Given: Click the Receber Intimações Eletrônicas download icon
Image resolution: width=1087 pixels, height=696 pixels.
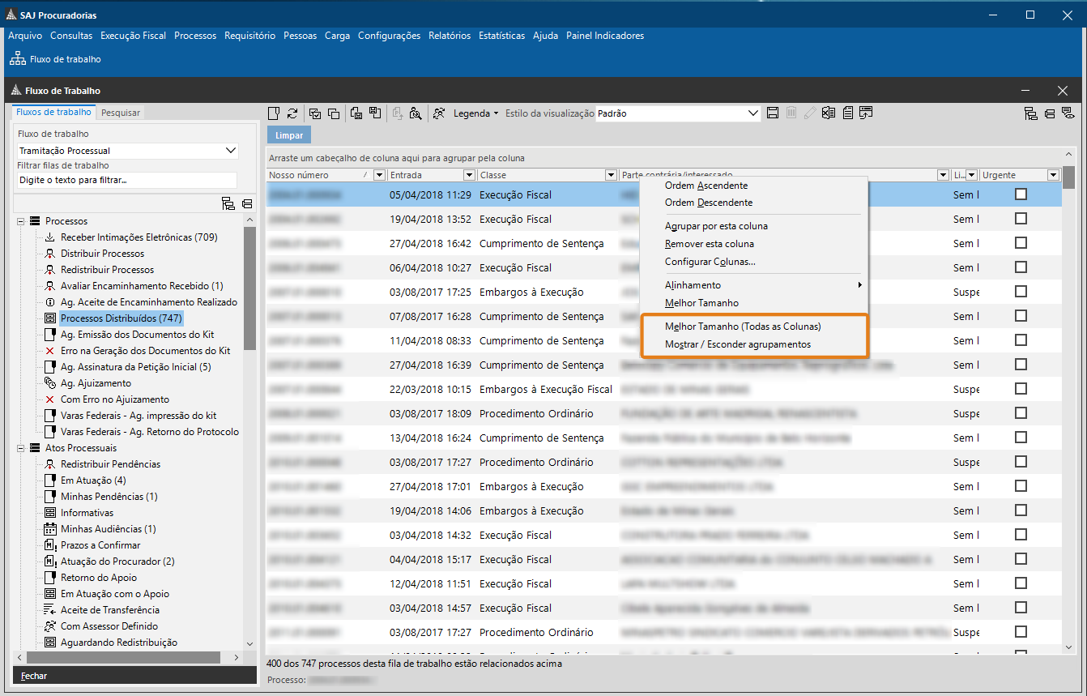Looking at the screenshot, I should point(50,237).
